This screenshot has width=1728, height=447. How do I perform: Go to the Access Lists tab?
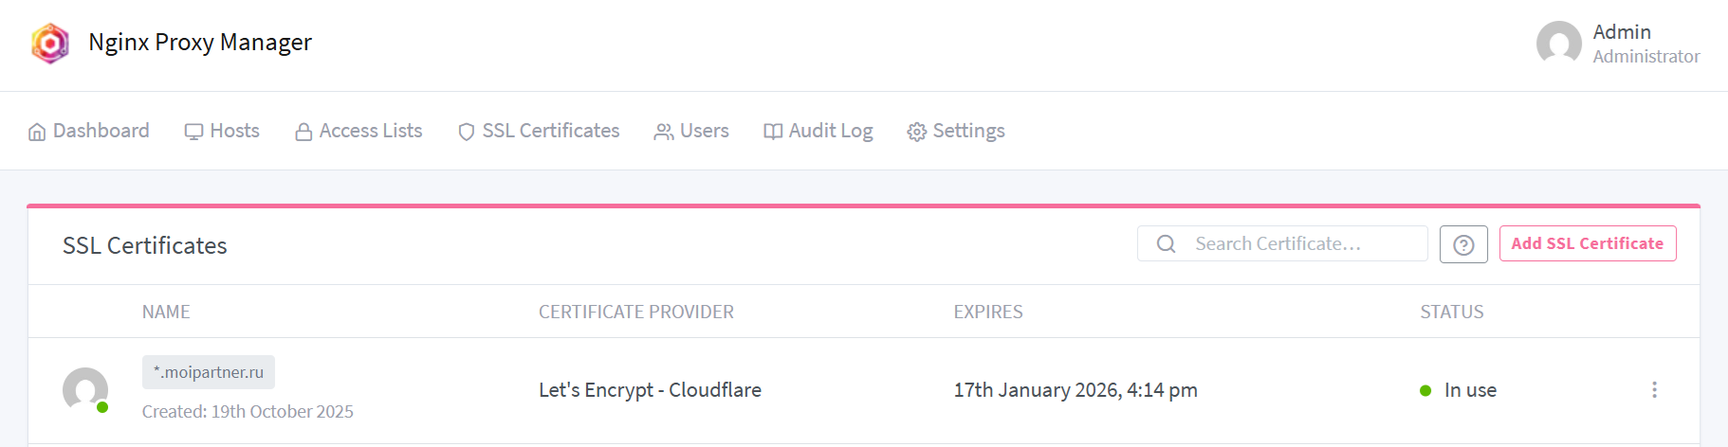pyautogui.click(x=358, y=131)
